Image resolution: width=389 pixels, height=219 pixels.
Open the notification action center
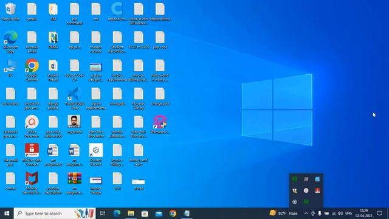(379, 214)
